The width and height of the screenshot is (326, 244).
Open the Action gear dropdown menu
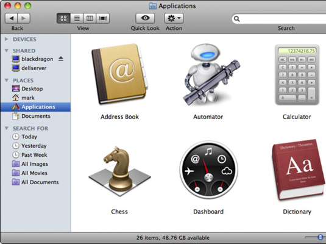(x=174, y=18)
